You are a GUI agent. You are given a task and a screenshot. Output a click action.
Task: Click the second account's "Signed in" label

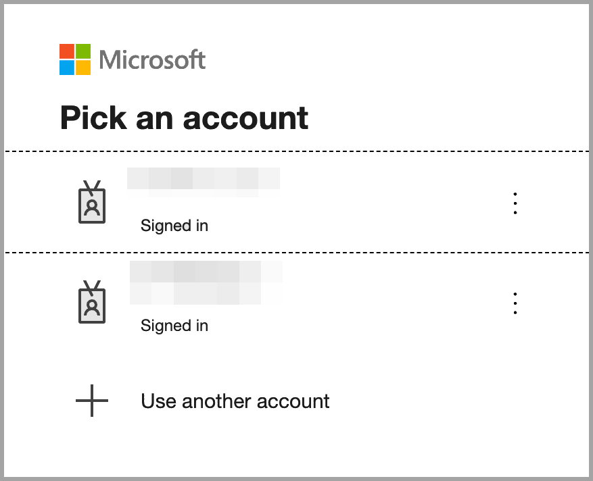[174, 326]
